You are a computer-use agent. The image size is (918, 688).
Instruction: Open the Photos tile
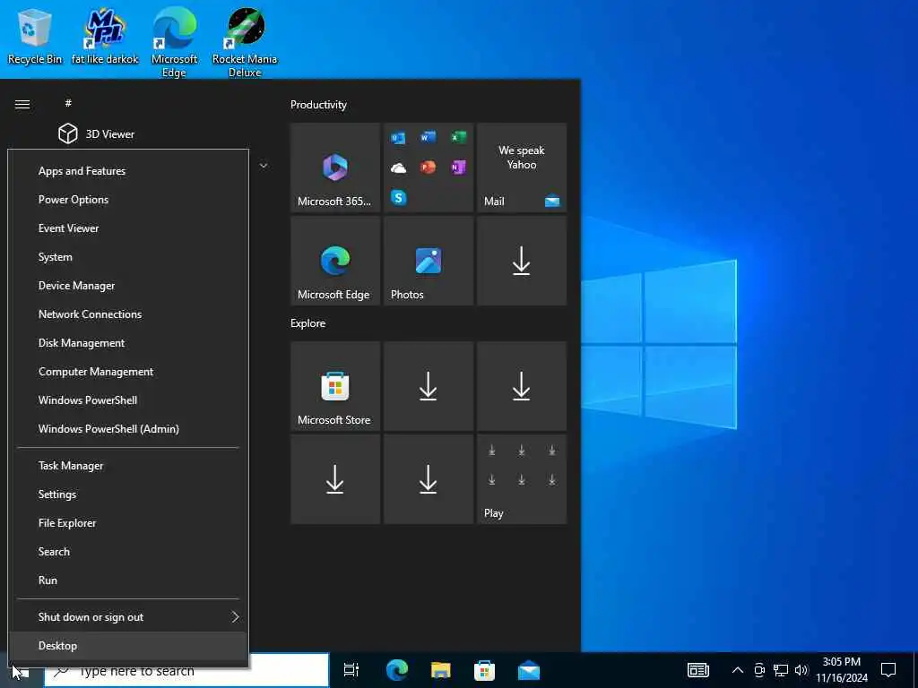429,261
